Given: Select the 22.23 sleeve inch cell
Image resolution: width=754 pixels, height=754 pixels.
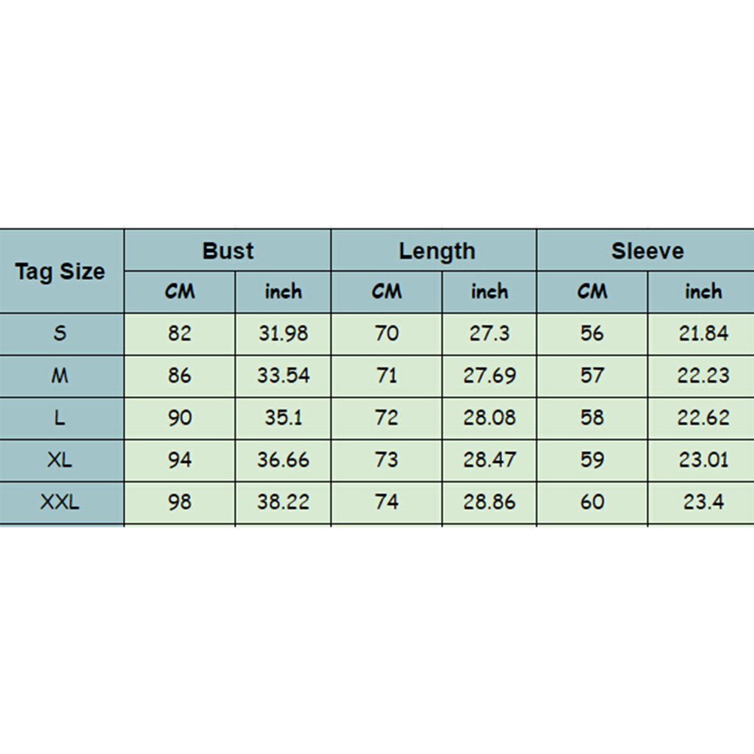Looking at the screenshot, I should tap(703, 375).
